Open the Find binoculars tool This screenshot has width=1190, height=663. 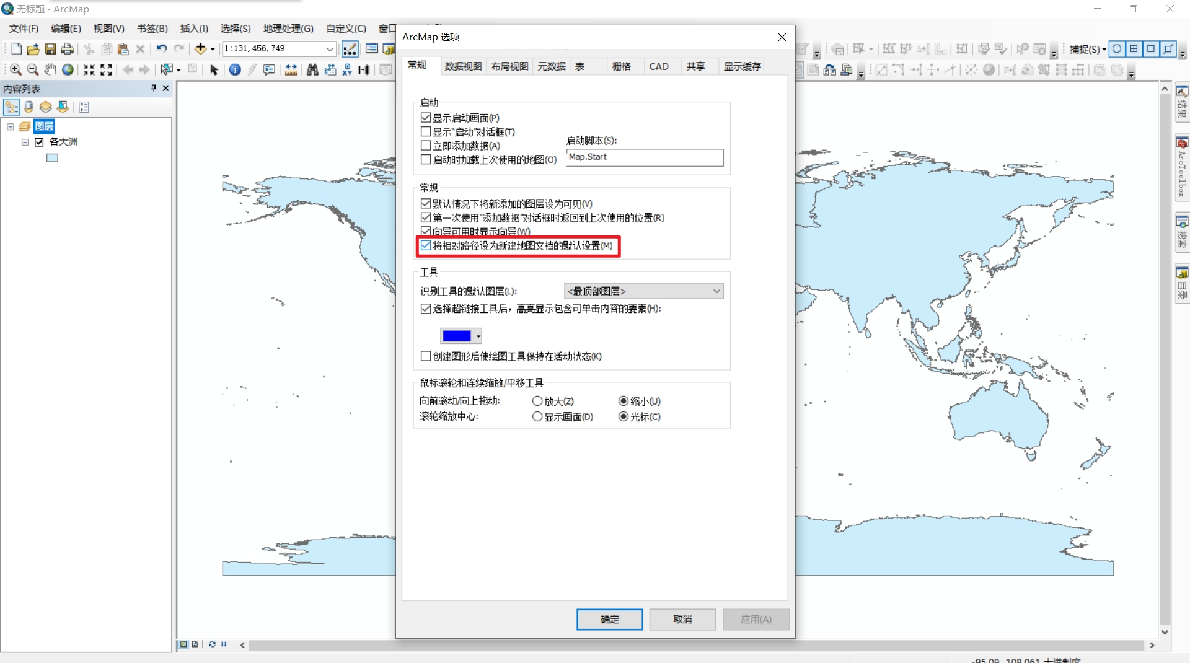tap(312, 70)
